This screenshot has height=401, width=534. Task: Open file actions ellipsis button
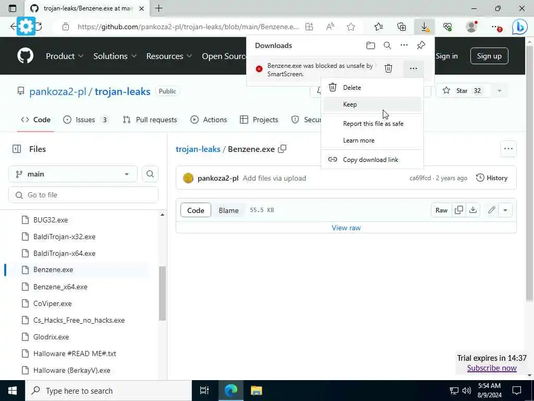click(508, 149)
